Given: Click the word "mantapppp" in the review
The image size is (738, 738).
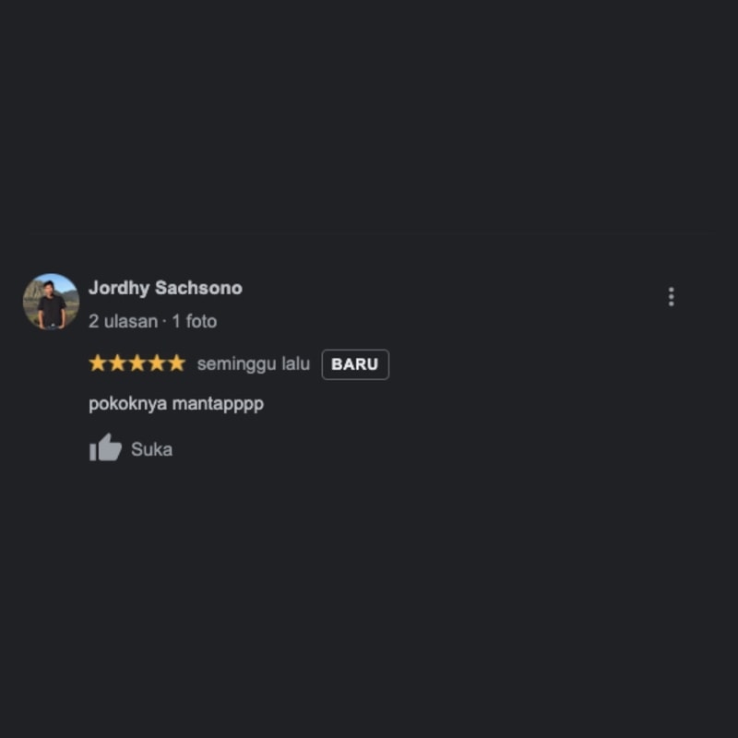Looking at the screenshot, I should tap(218, 404).
